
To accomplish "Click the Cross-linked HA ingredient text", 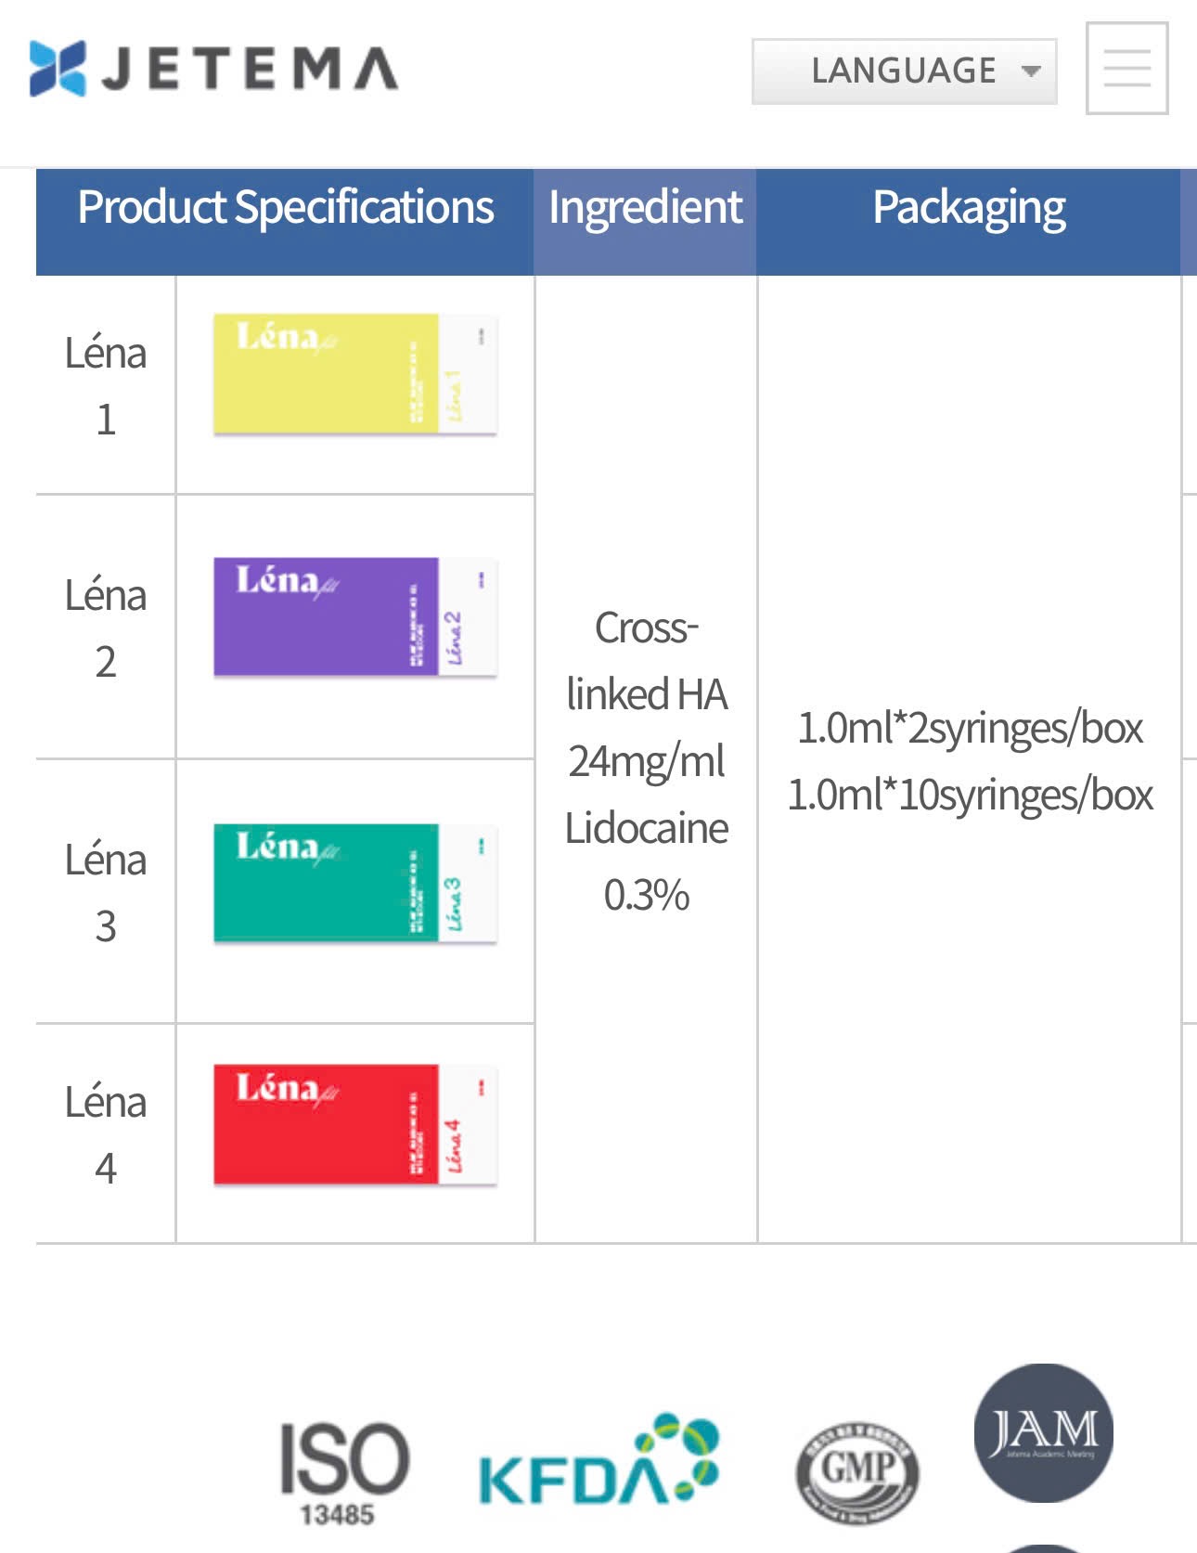I will [x=647, y=661].
